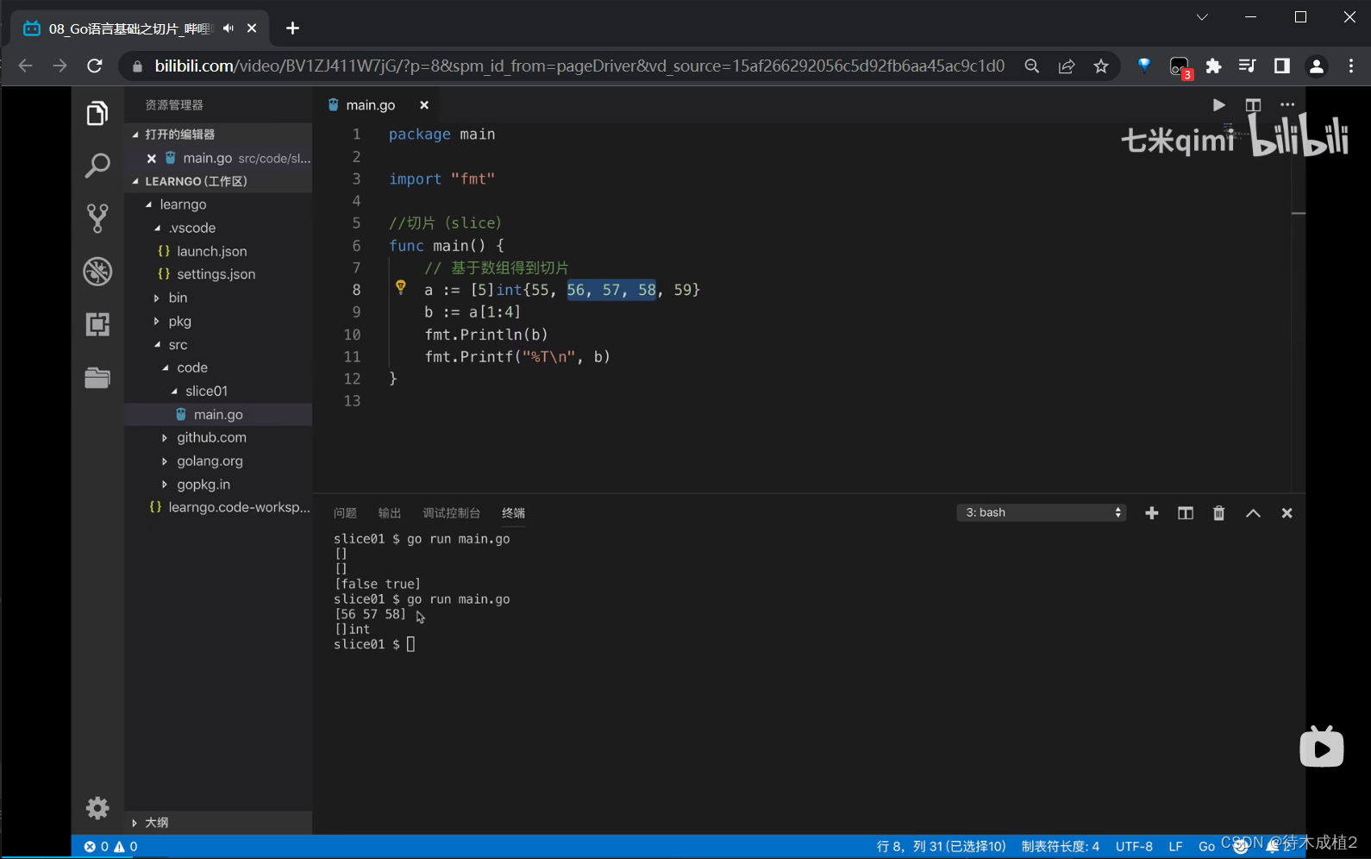This screenshot has height=859, width=1371.
Task: Expand the gopkg.in folder
Action: pos(165,485)
